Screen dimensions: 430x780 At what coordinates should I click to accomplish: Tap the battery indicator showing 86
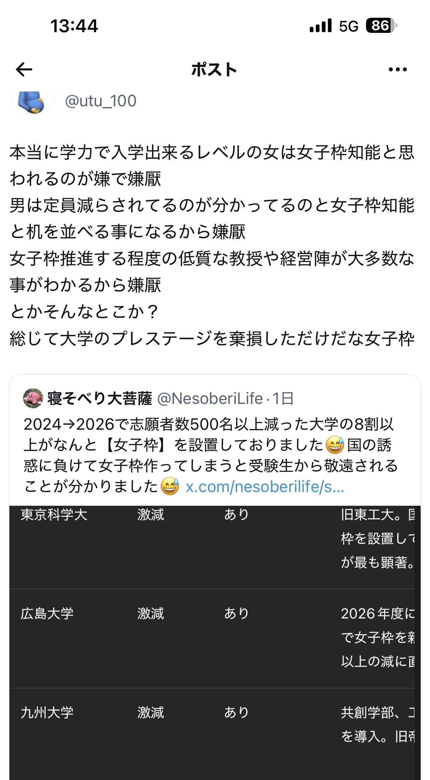(381, 25)
